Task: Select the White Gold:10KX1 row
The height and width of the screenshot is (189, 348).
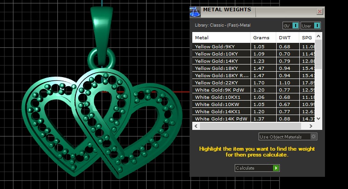Action: pyautogui.click(x=254, y=97)
